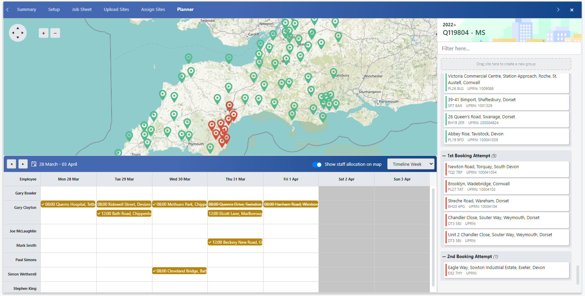Viewport: 585px width, 296px height.
Task: Select the Assign Sites tab
Action: 153,10
